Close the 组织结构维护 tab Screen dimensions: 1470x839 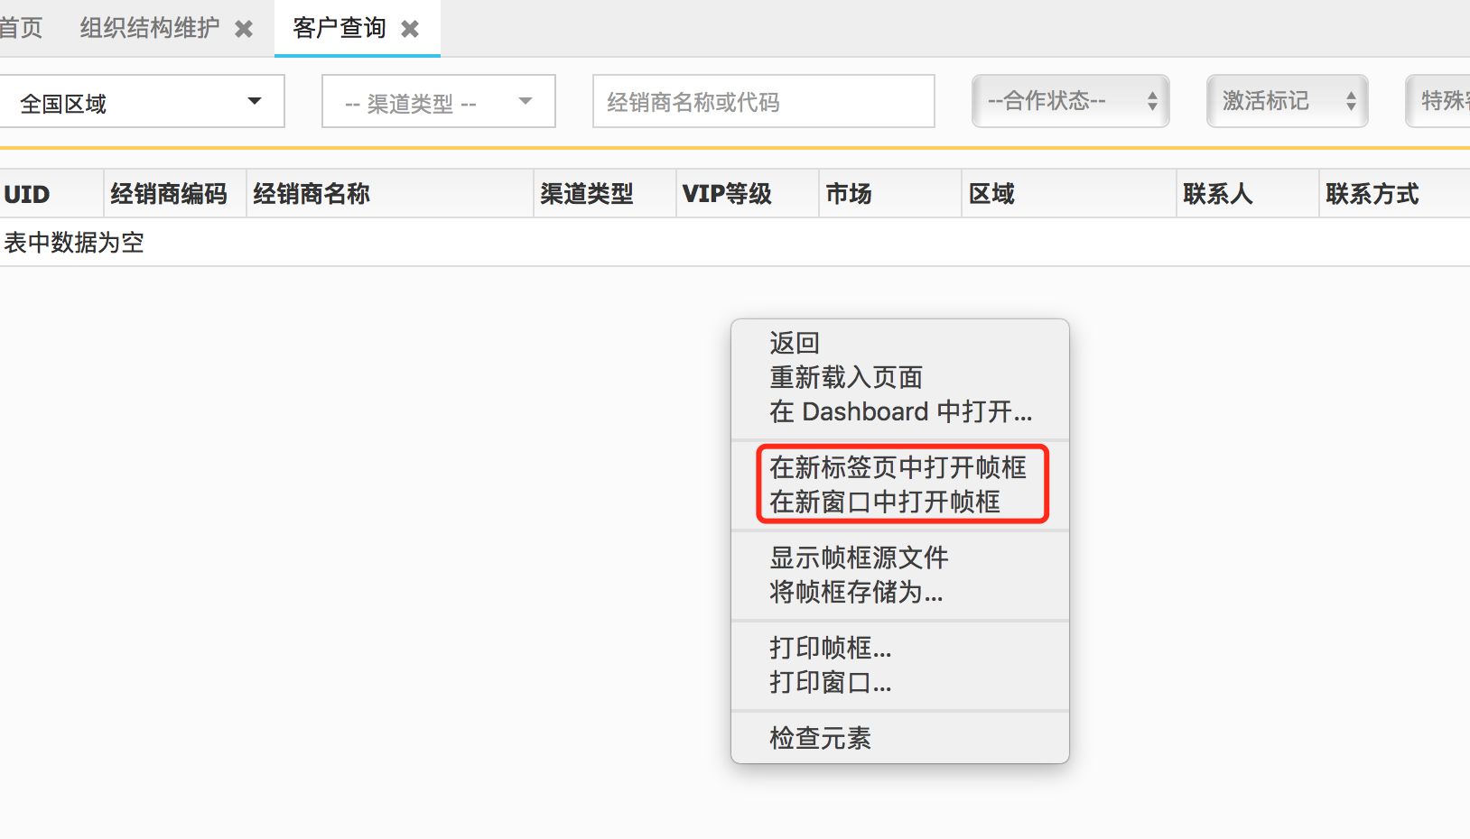point(245,28)
